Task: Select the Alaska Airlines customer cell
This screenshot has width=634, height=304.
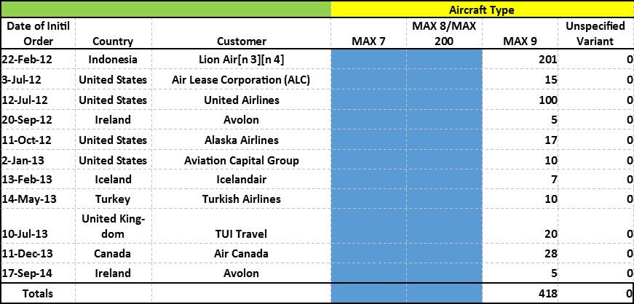Action: point(242,140)
